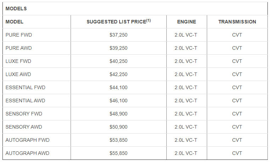Select the PURE AWD model name
This screenshot has height=162, width=271.
pos(18,48)
